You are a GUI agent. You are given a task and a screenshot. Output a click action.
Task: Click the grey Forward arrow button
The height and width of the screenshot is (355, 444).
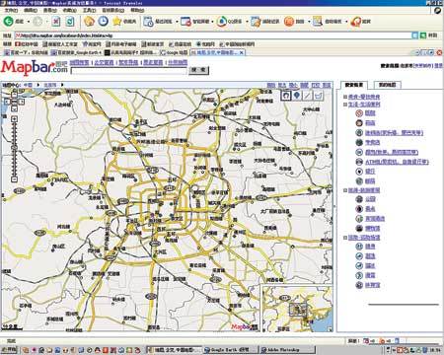coord(37,22)
